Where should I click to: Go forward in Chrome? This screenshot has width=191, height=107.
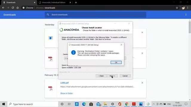coord(8,8)
